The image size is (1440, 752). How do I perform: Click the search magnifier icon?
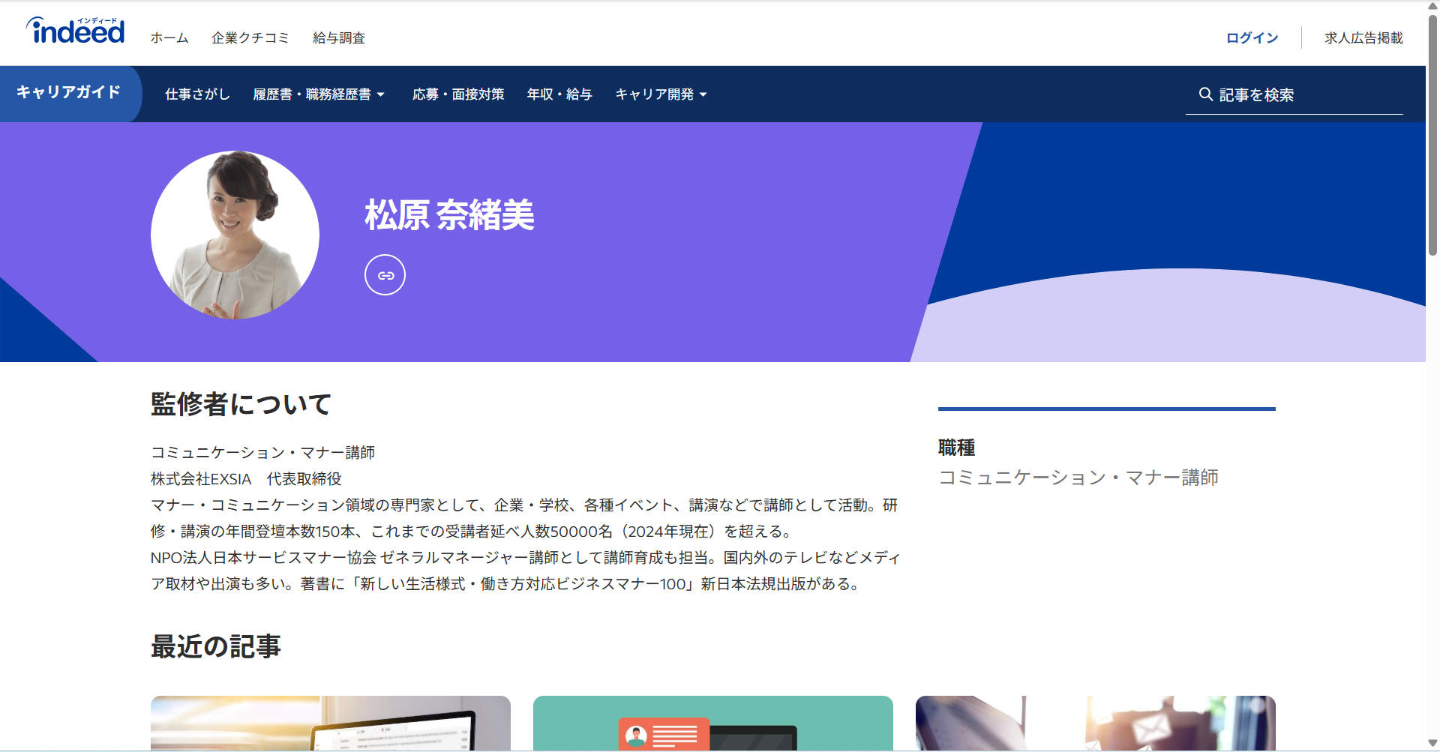tap(1205, 94)
